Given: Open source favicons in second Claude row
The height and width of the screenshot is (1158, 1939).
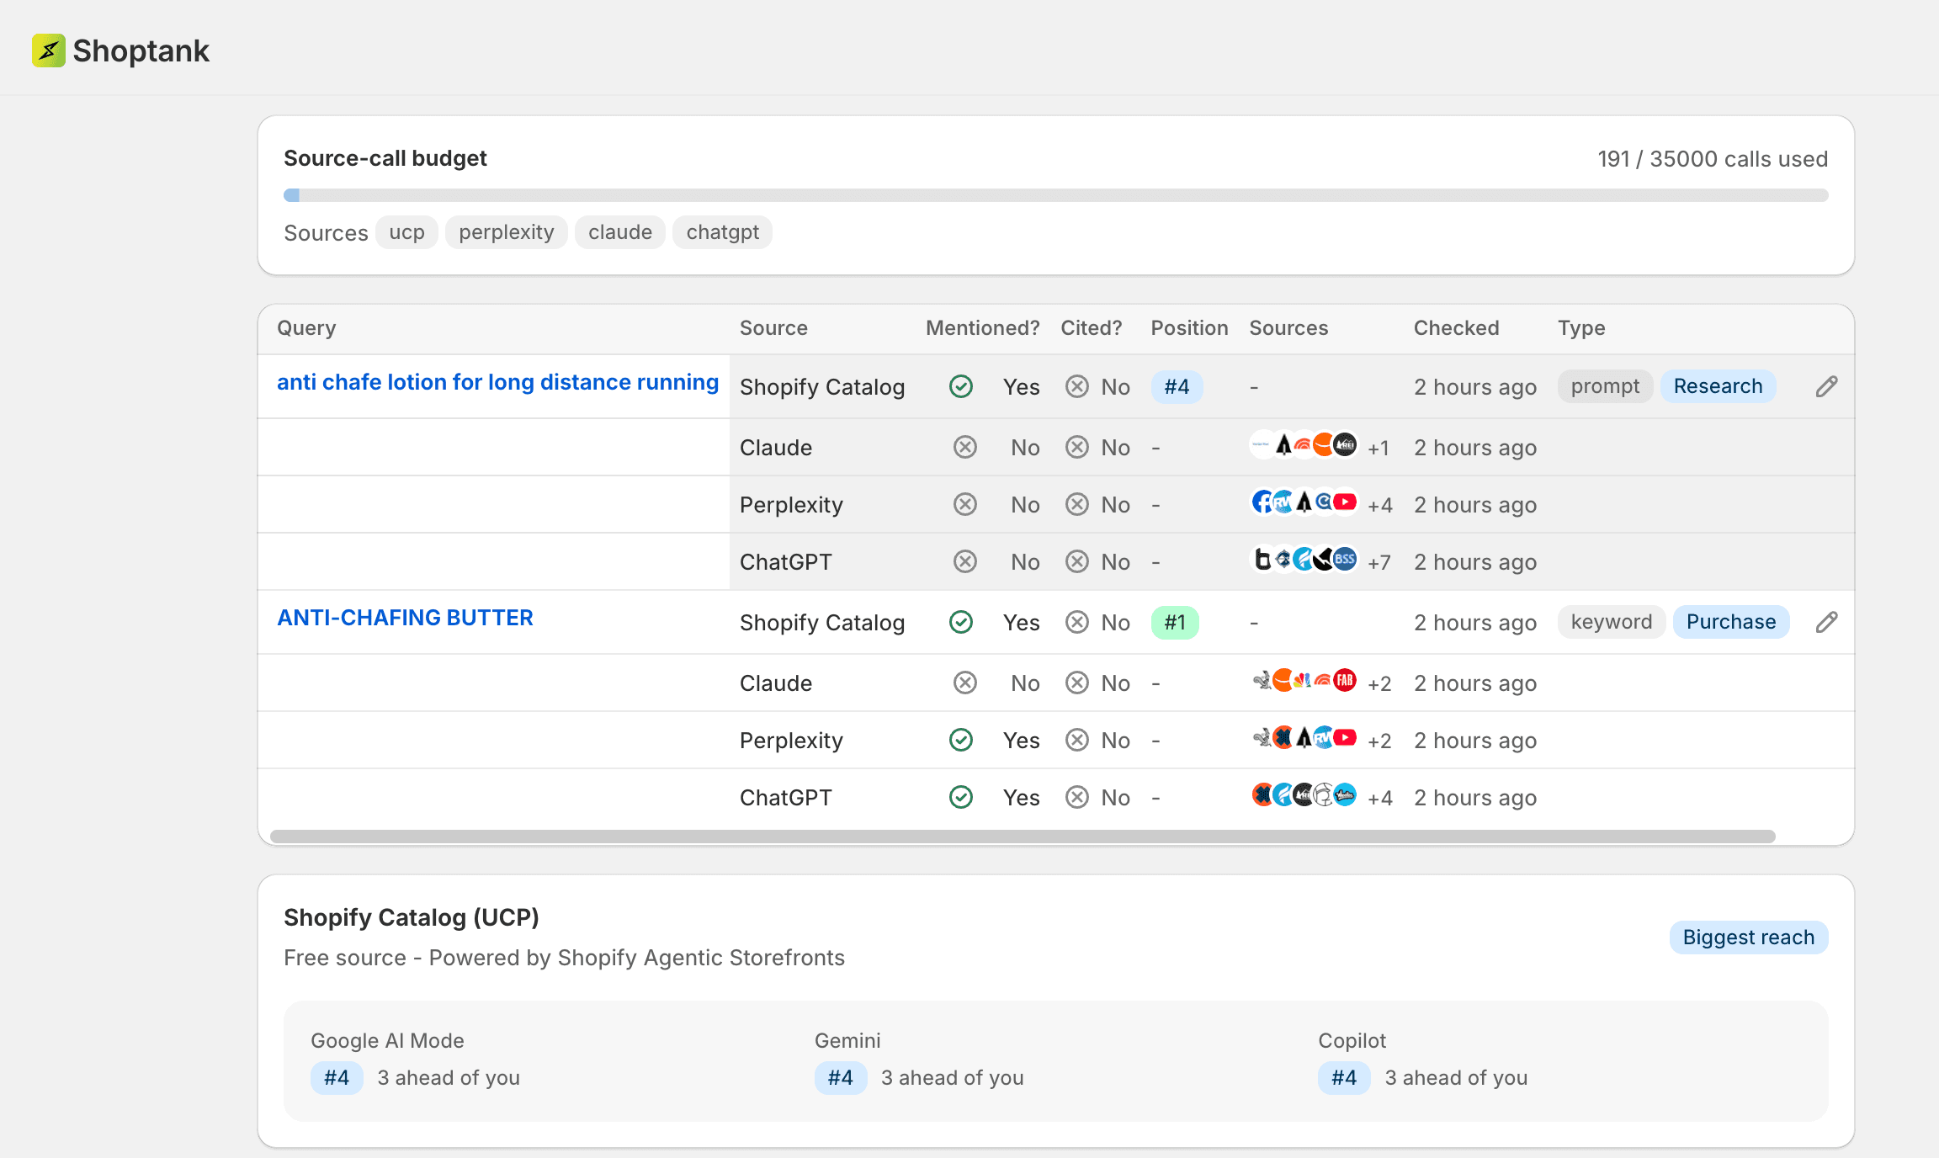Looking at the screenshot, I should click(1304, 680).
